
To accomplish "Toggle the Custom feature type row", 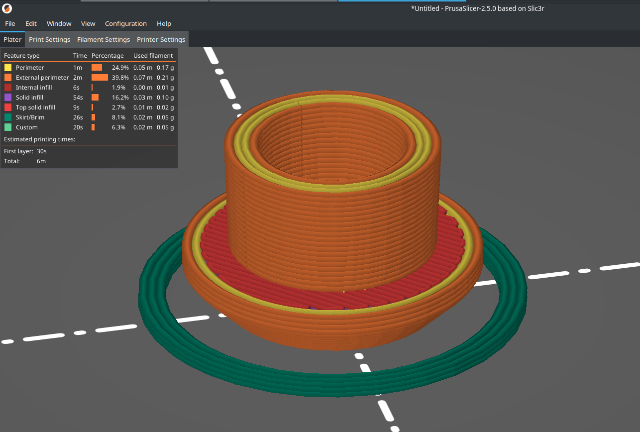I will coord(27,127).
